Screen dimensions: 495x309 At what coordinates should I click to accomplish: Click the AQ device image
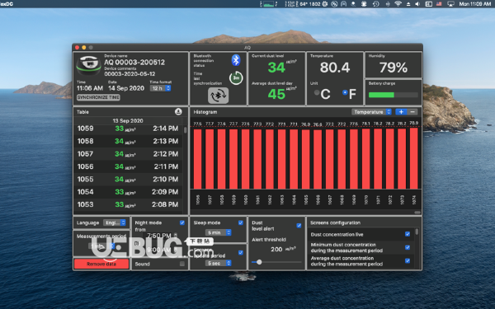tap(89, 65)
